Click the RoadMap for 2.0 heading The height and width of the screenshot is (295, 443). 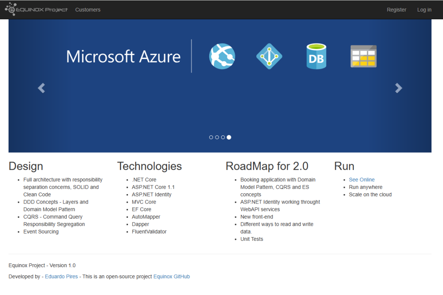point(267,166)
